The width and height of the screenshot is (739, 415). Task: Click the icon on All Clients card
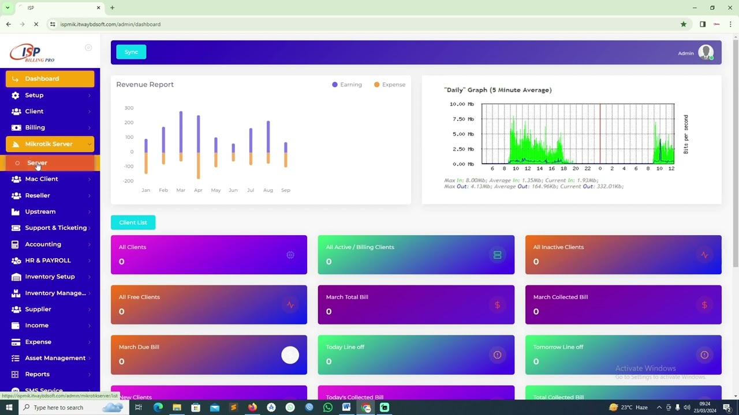pos(290,255)
